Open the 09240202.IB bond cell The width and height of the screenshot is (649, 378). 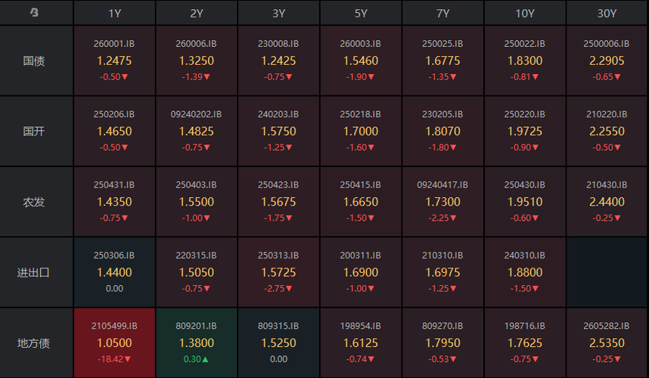tap(197, 131)
